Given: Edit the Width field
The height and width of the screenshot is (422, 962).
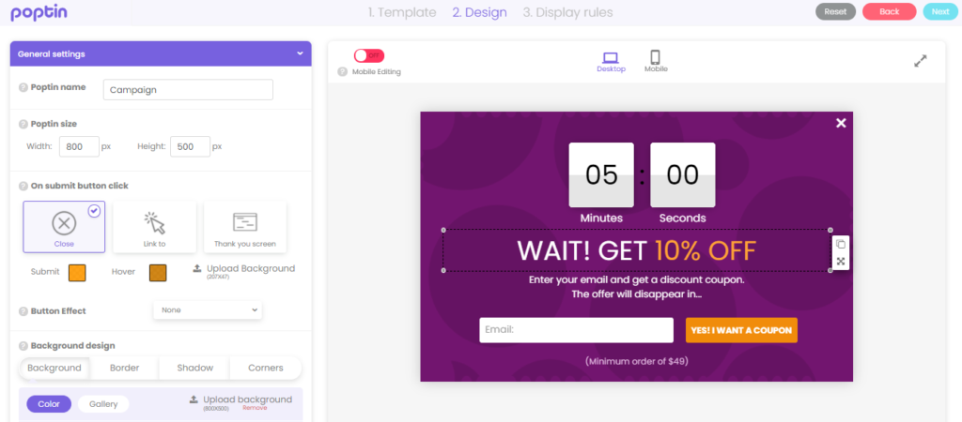Looking at the screenshot, I should click(x=79, y=147).
